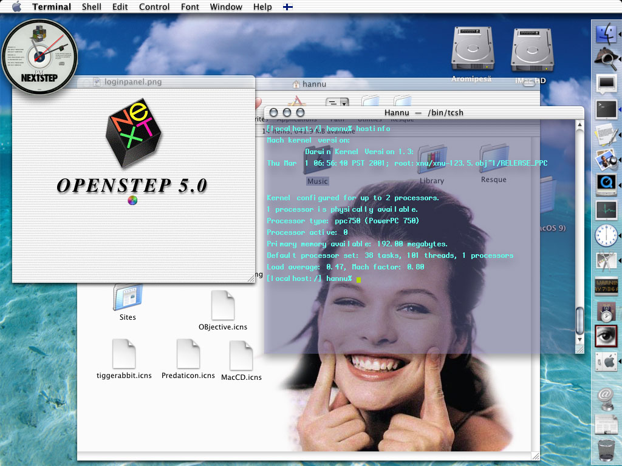Click the Terminal window scrollbar thumb
The width and height of the screenshot is (622, 466).
tap(579, 320)
